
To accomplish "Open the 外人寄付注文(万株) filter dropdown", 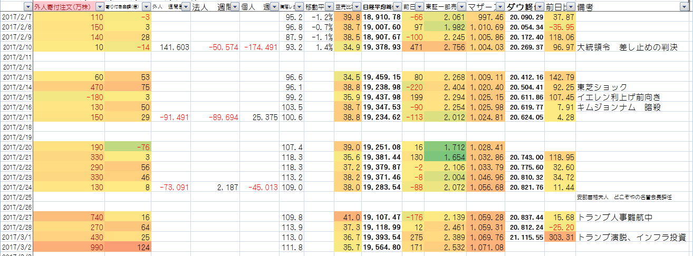I will click(100, 7).
